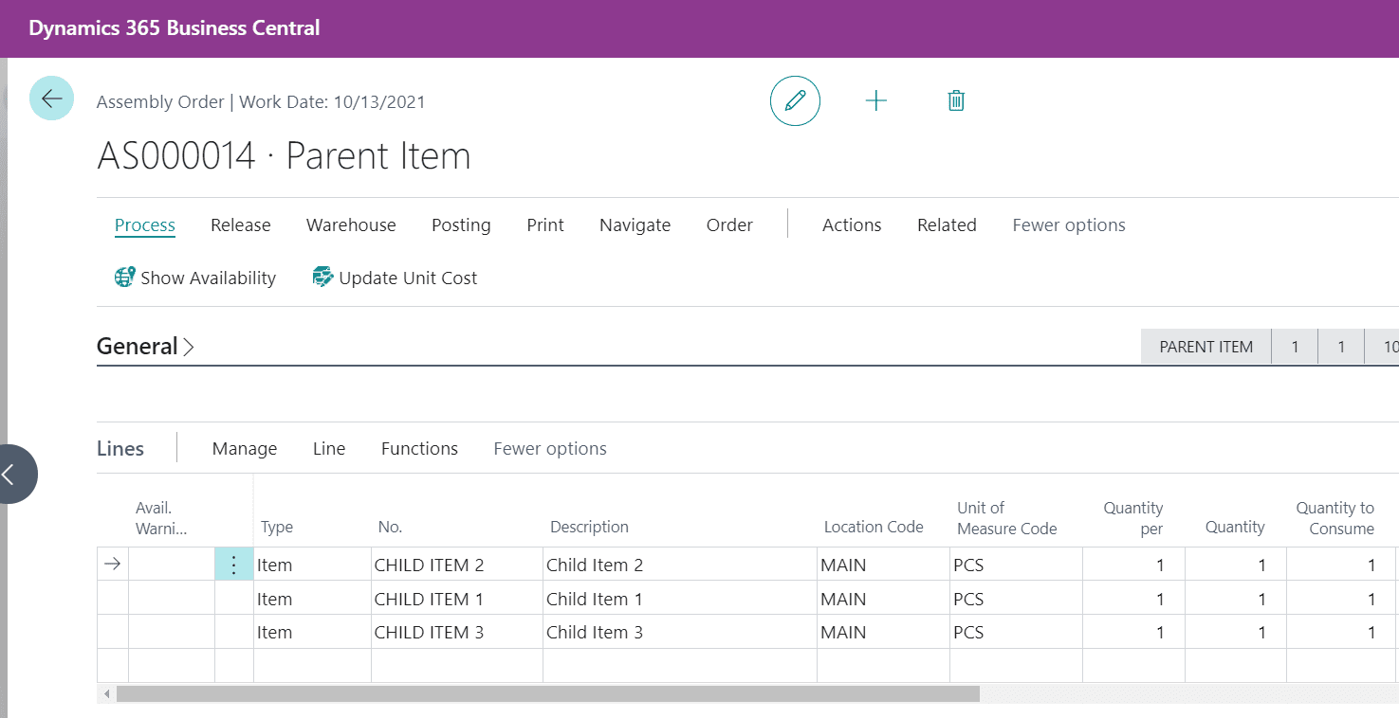Click the plus icon to create new order

click(x=876, y=100)
